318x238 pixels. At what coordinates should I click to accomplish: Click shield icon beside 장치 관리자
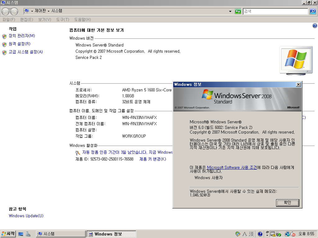pyautogui.click(x=4, y=36)
